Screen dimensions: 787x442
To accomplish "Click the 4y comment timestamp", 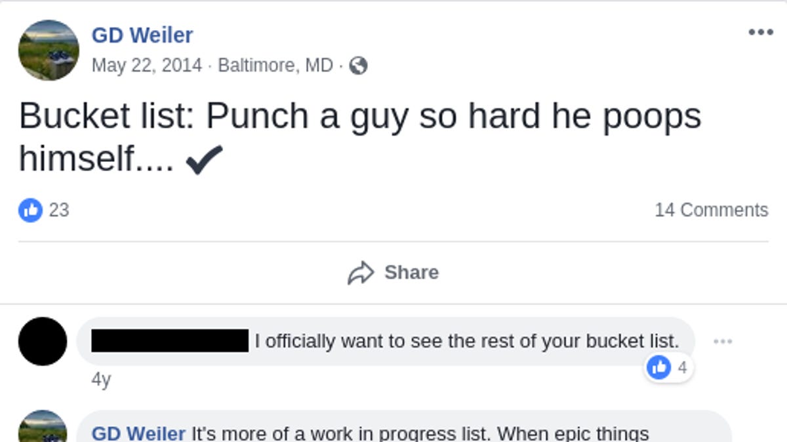I will point(101,380).
